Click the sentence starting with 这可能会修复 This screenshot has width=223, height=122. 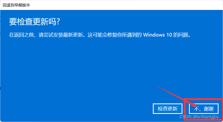(139, 35)
